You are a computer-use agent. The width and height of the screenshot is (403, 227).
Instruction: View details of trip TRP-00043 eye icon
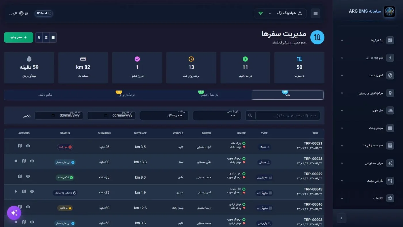pyautogui.click(x=32, y=192)
